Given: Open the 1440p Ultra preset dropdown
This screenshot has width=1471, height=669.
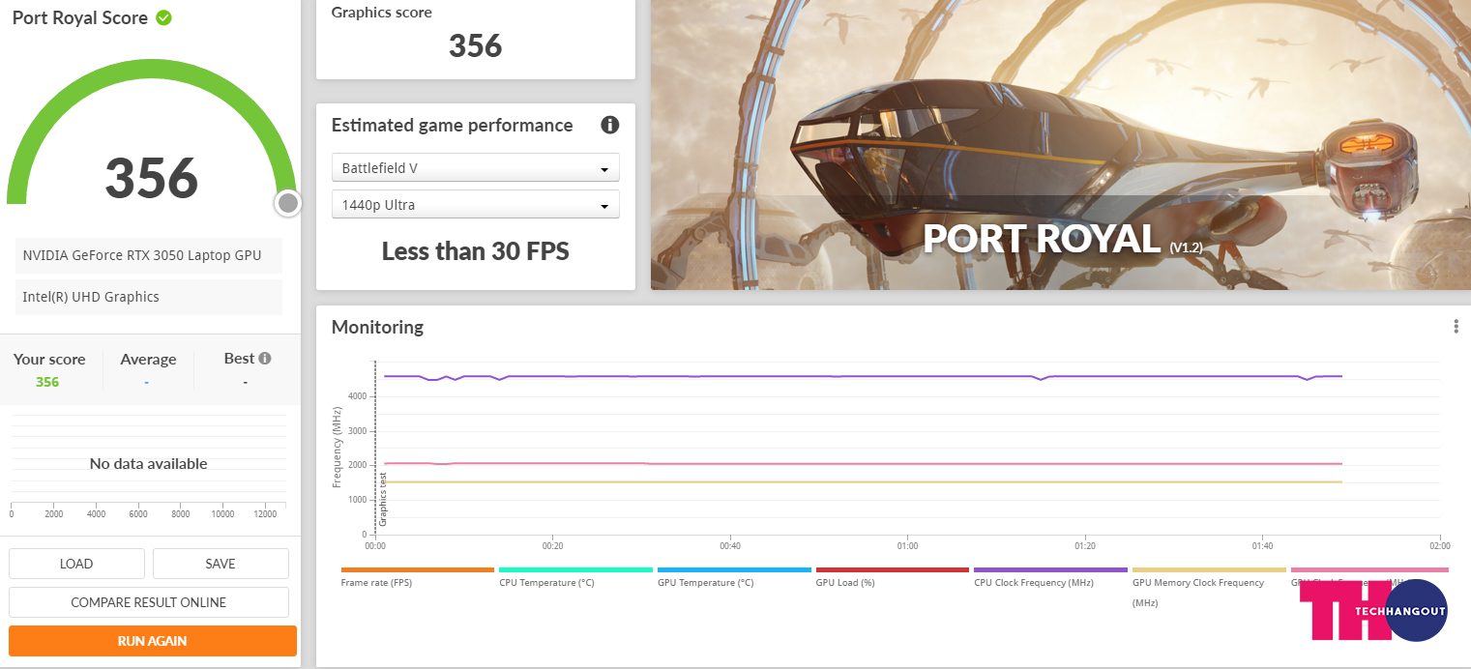Looking at the screenshot, I should [476, 205].
